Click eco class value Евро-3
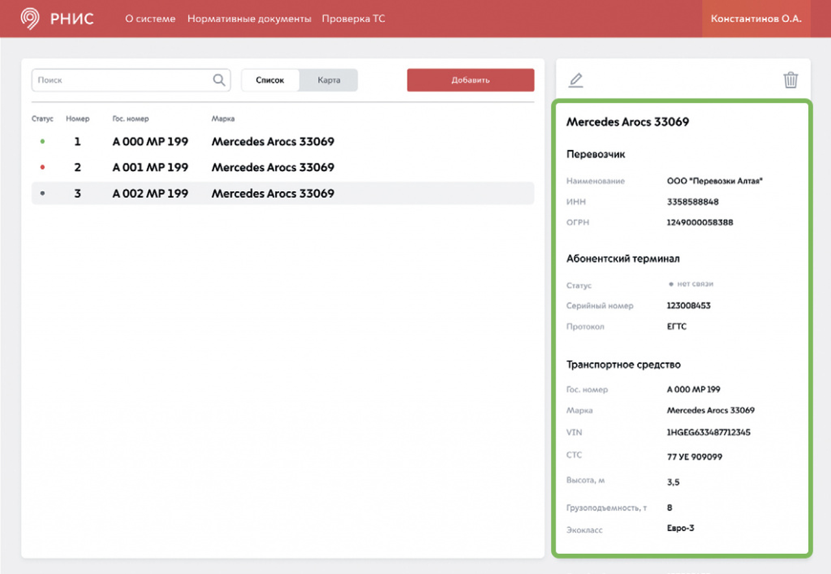Screen dimensions: 831x574 point(680,528)
